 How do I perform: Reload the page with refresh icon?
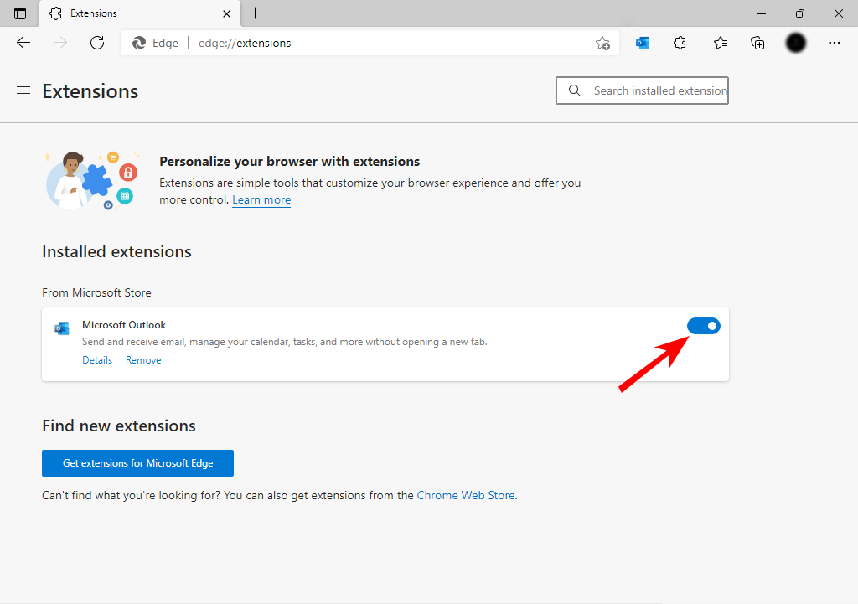tap(97, 43)
